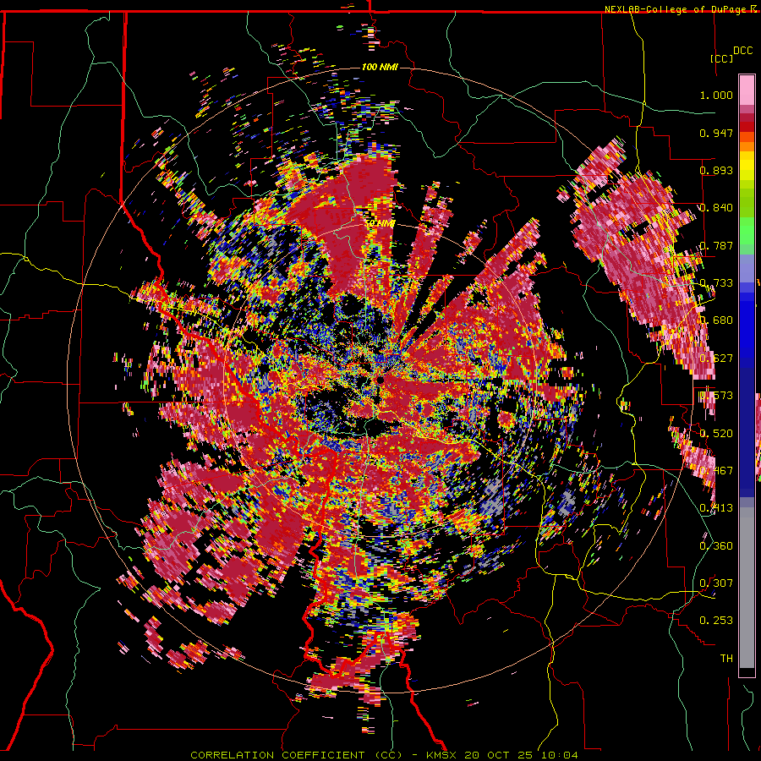Click the 1.000 scale value
Image resolution: width=761 pixels, height=761 pixels.
click(716, 95)
